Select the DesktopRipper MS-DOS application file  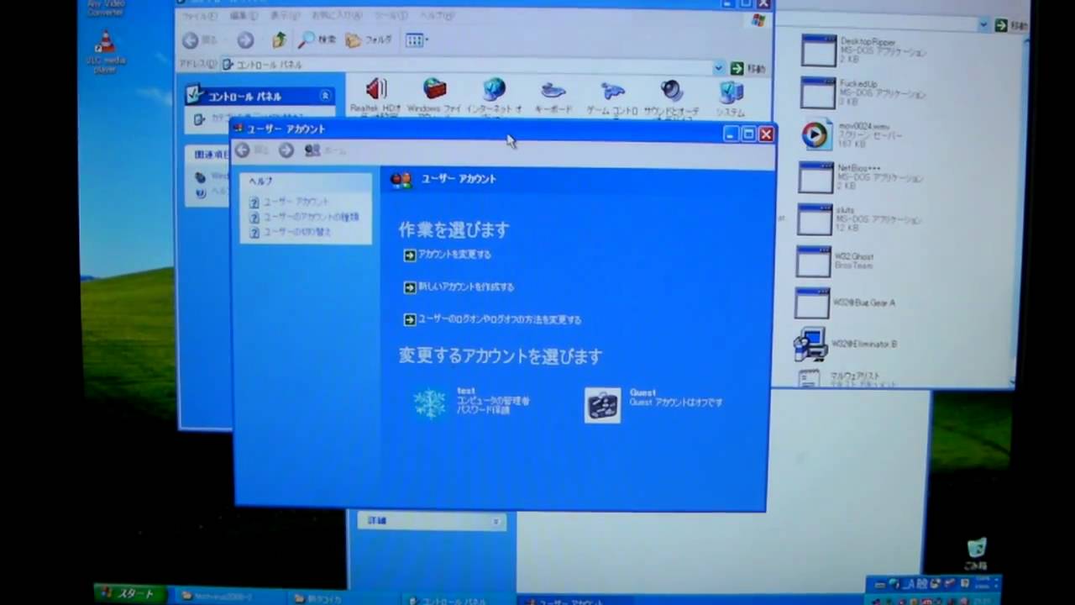818,50
